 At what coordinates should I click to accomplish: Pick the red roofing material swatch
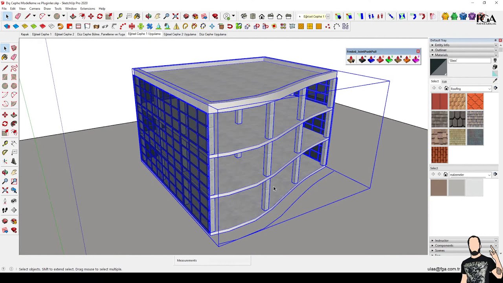point(439,101)
